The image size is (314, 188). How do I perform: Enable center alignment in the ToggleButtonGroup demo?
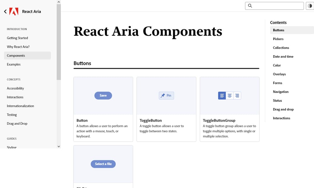coord(230,96)
